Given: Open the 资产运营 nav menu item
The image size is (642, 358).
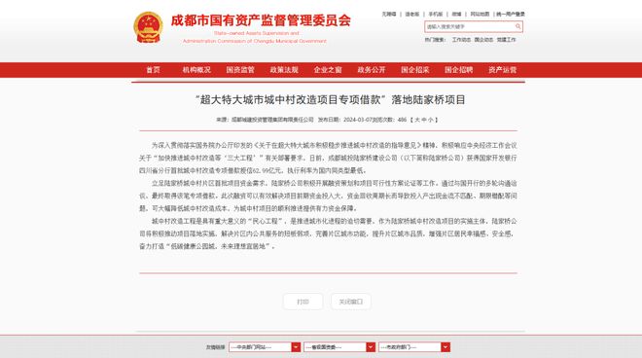Looking at the screenshot, I should [x=502, y=70].
